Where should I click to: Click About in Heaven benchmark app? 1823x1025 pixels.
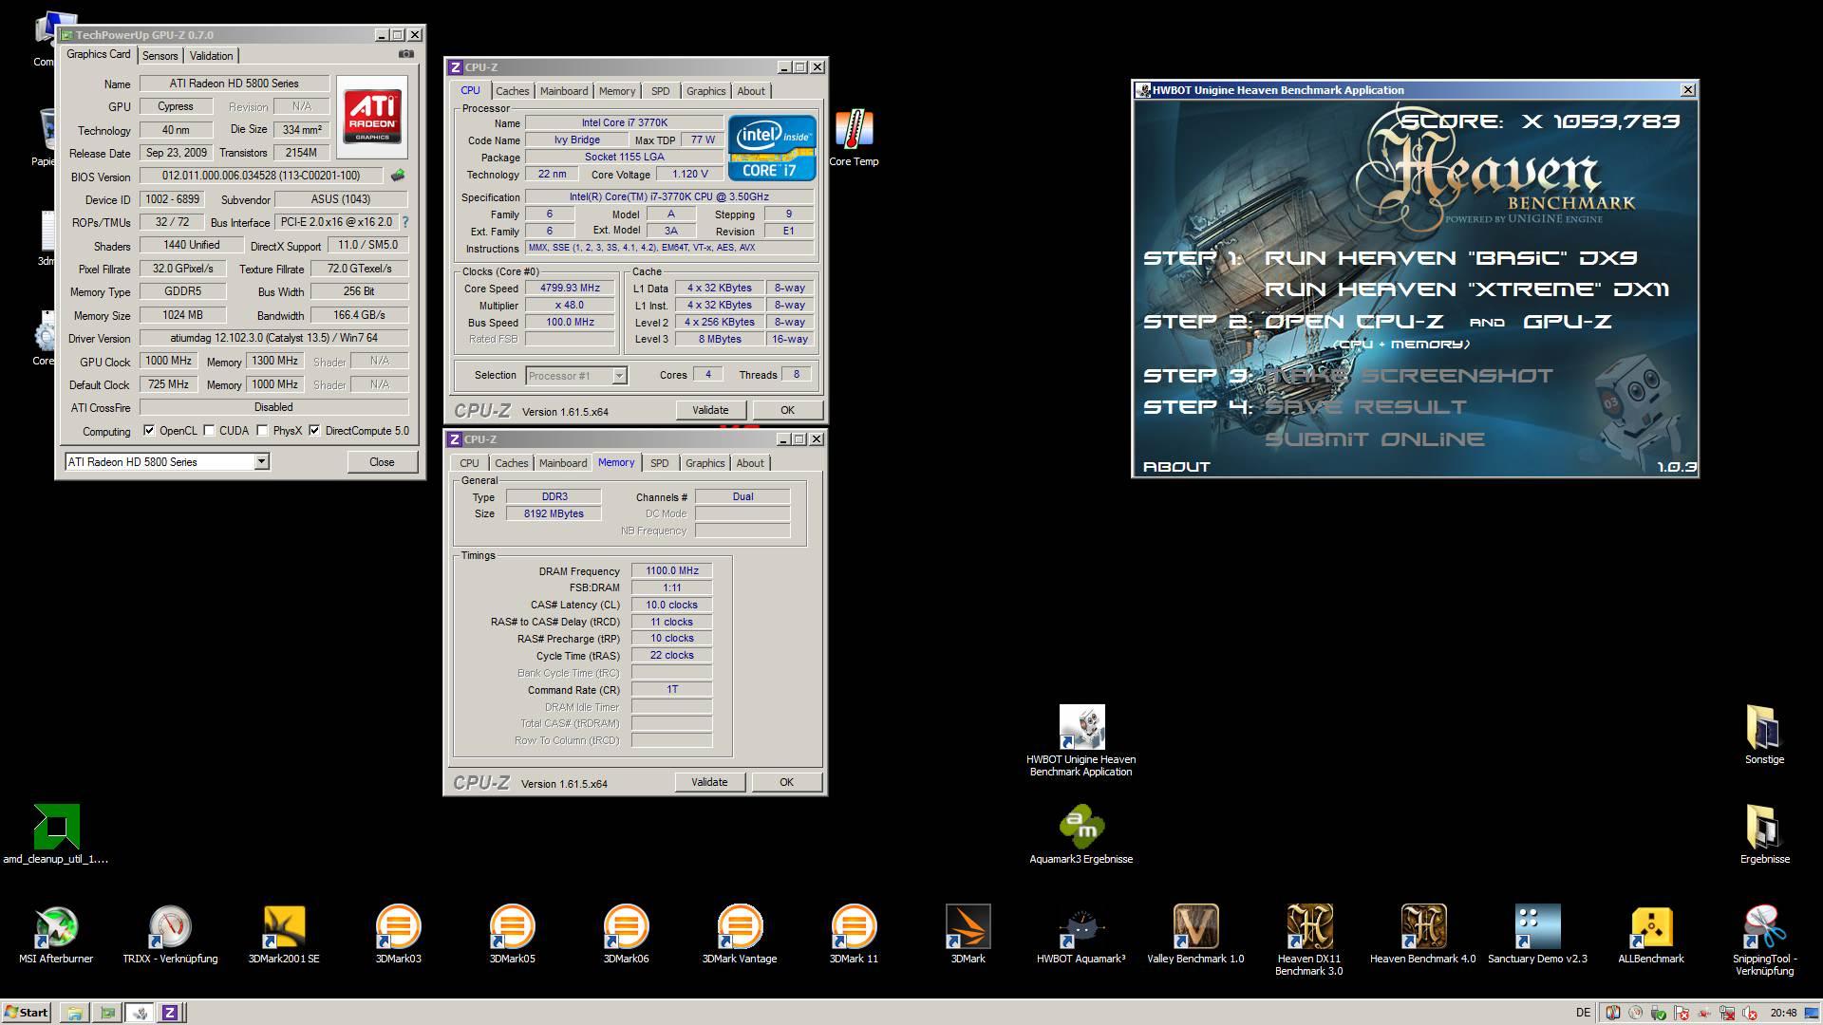click(x=1176, y=467)
